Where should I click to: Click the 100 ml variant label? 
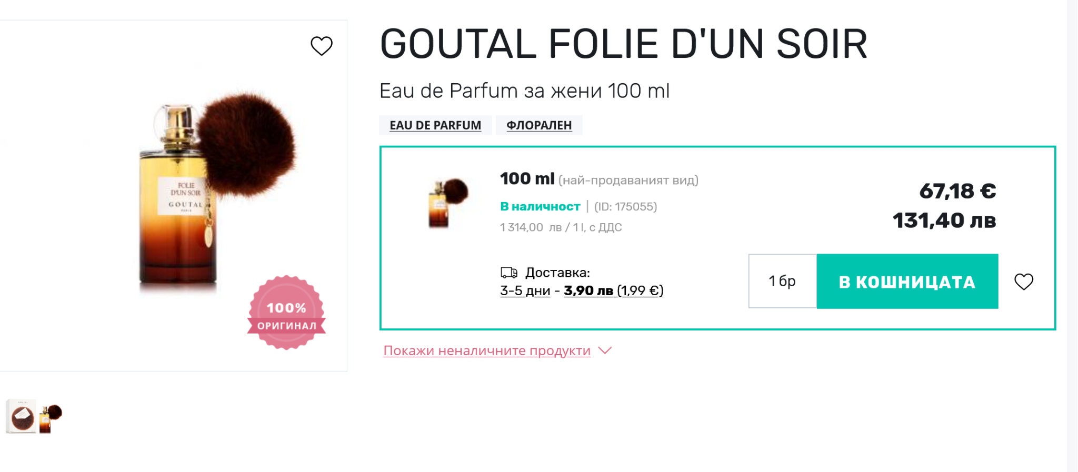[x=527, y=179]
